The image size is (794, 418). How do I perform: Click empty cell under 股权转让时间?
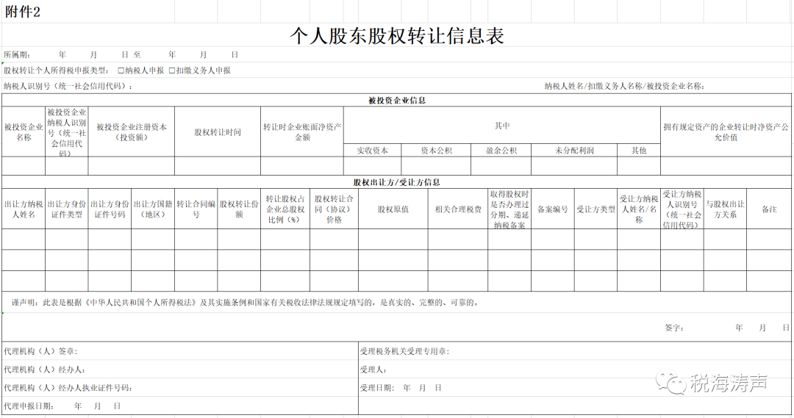coord(217,166)
